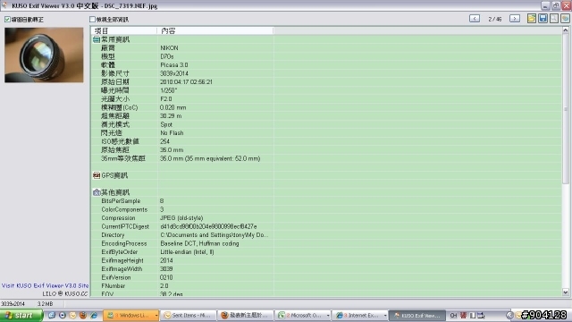Select the 30.29 m hyperfocal distance value
572x322 pixels.
pos(171,116)
